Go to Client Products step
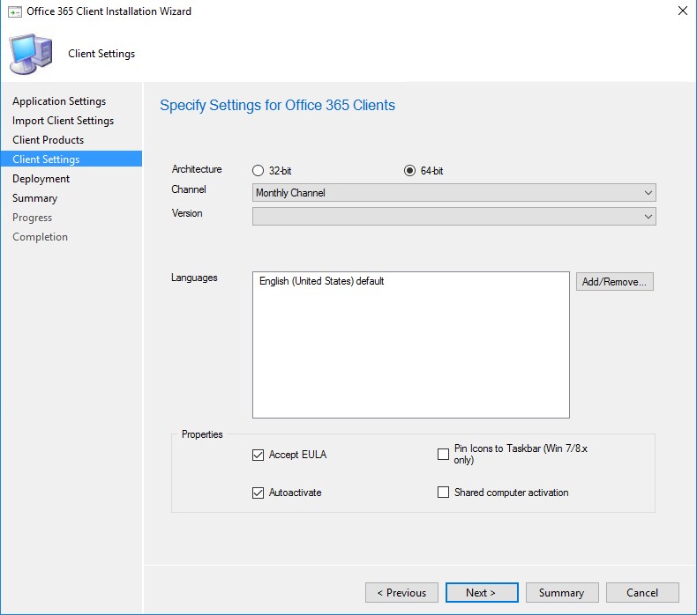This screenshot has width=697, height=615. [x=48, y=140]
